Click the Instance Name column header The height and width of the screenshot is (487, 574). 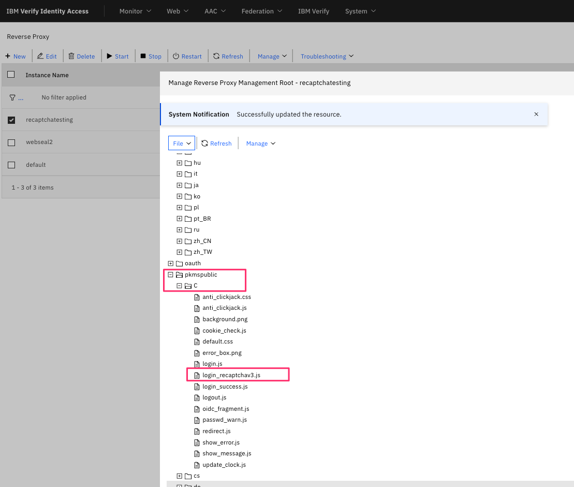click(47, 75)
